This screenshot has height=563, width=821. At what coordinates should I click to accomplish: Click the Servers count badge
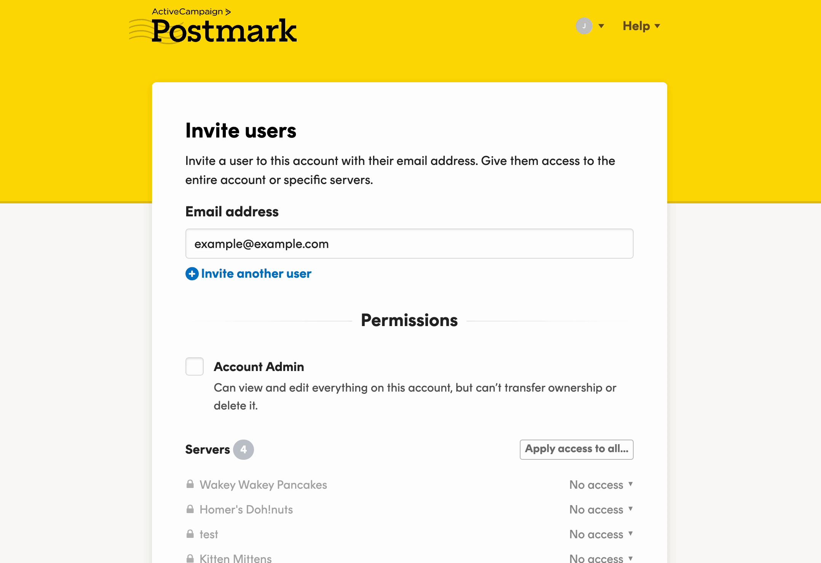tap(243, 449)
